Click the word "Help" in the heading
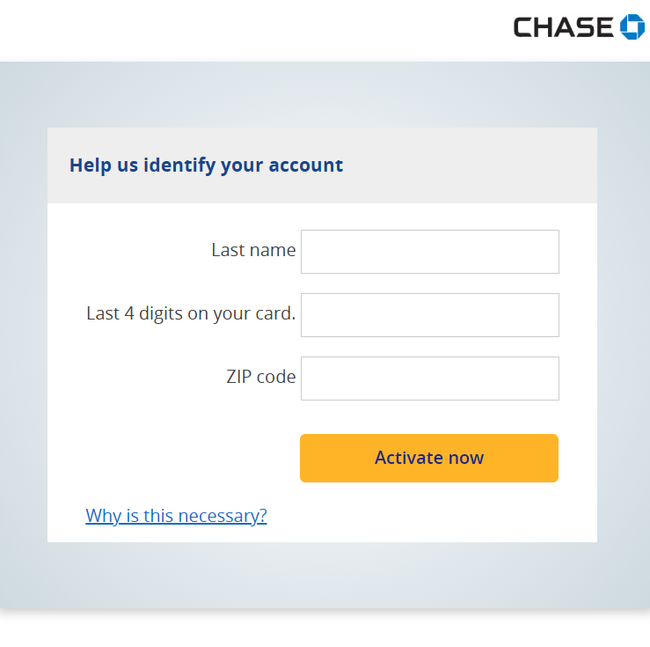 coord(91,165)
